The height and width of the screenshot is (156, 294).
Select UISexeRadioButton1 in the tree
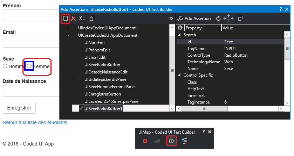(103, 109)
